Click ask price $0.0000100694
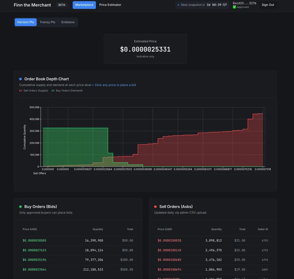 (169, 270)
